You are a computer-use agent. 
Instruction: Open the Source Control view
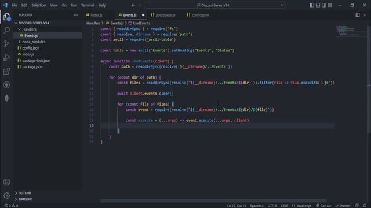coord(6,44)
